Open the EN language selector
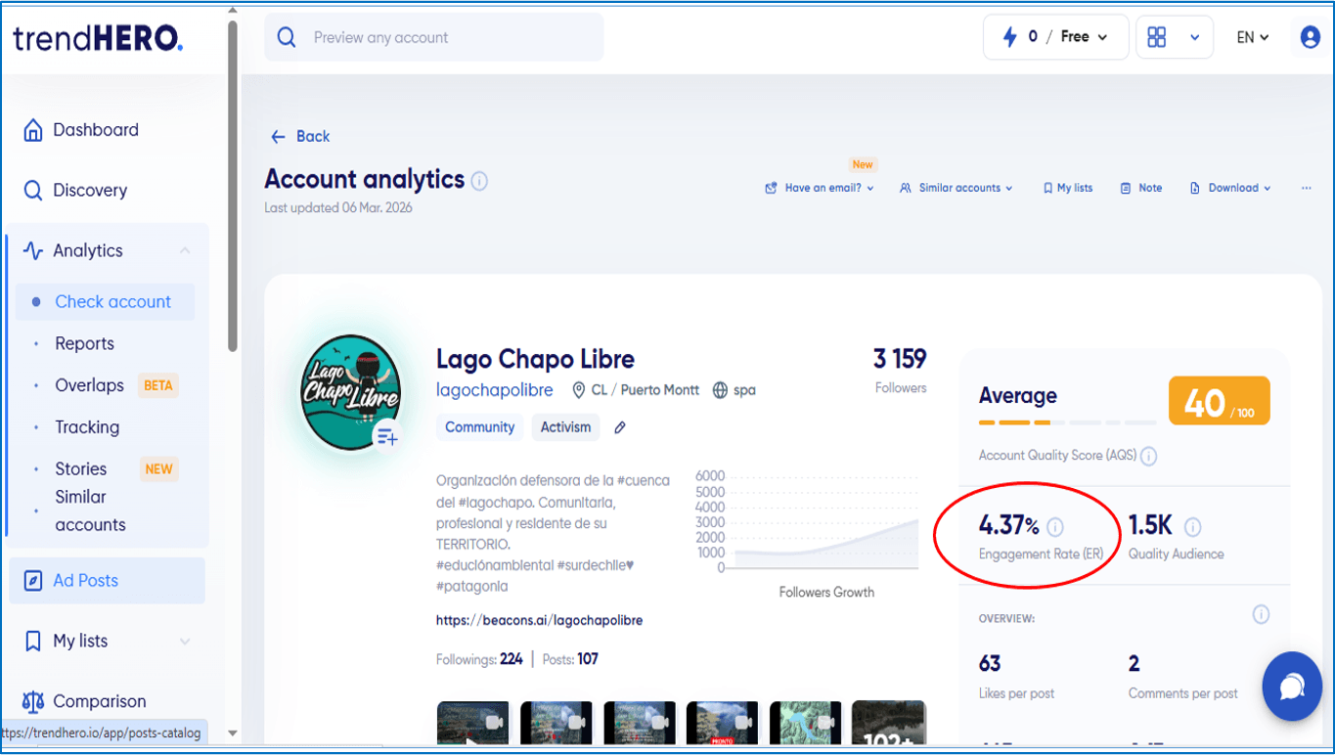The width and height of the screenshot is (1335, 755). 1252,37
